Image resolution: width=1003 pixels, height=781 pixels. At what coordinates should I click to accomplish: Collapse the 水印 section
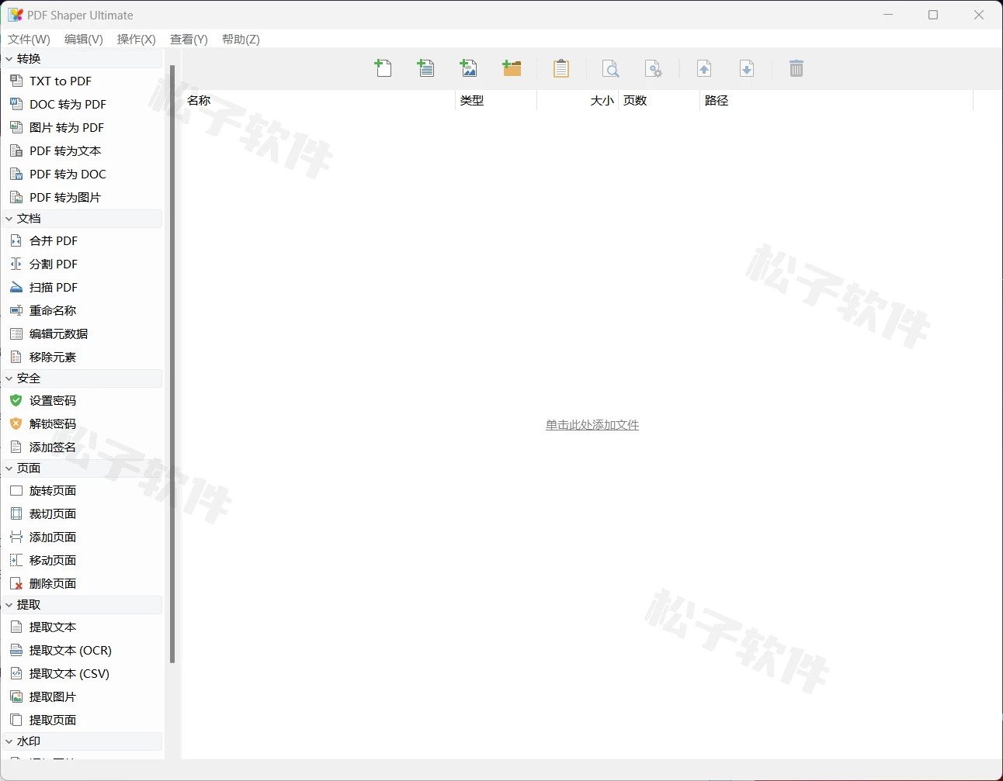pyautogui.click(x=9, y=741)
